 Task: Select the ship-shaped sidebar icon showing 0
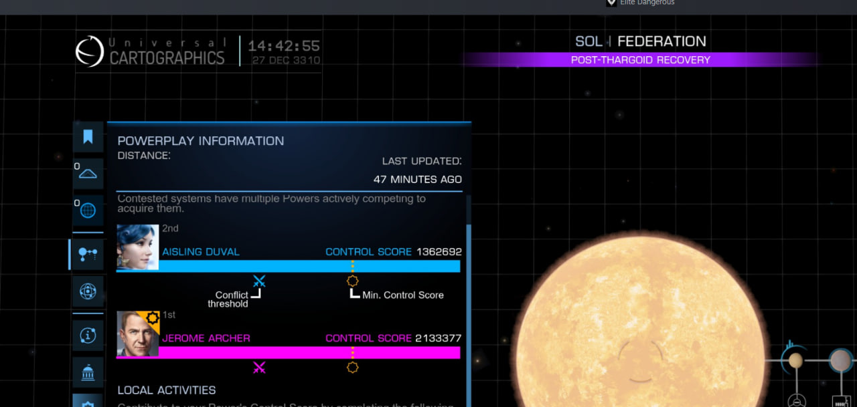click(x=88, y=173)
